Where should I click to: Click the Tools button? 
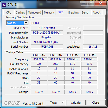click(53, 103)
